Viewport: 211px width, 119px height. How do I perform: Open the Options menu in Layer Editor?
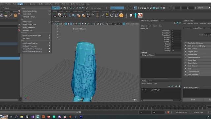150,83
